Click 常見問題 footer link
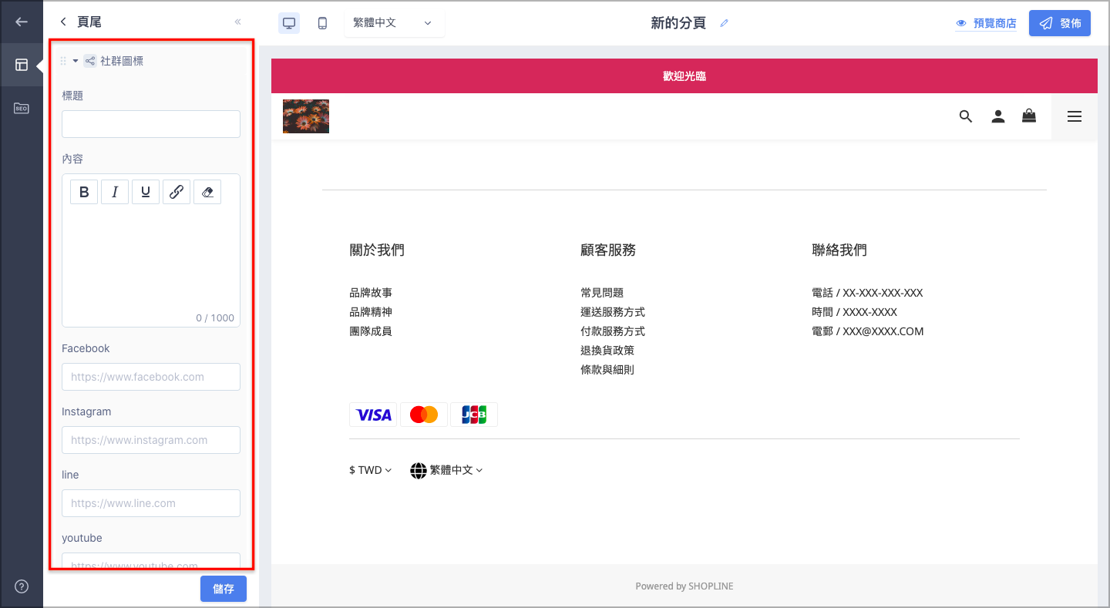This screenshot has width=1110, height=608. [x=602, y=293]
